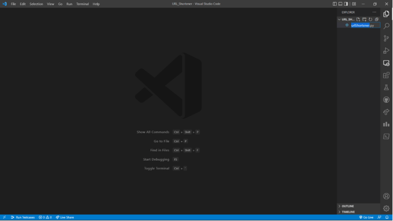Click the Find in Files hint text

click(160, 151)
